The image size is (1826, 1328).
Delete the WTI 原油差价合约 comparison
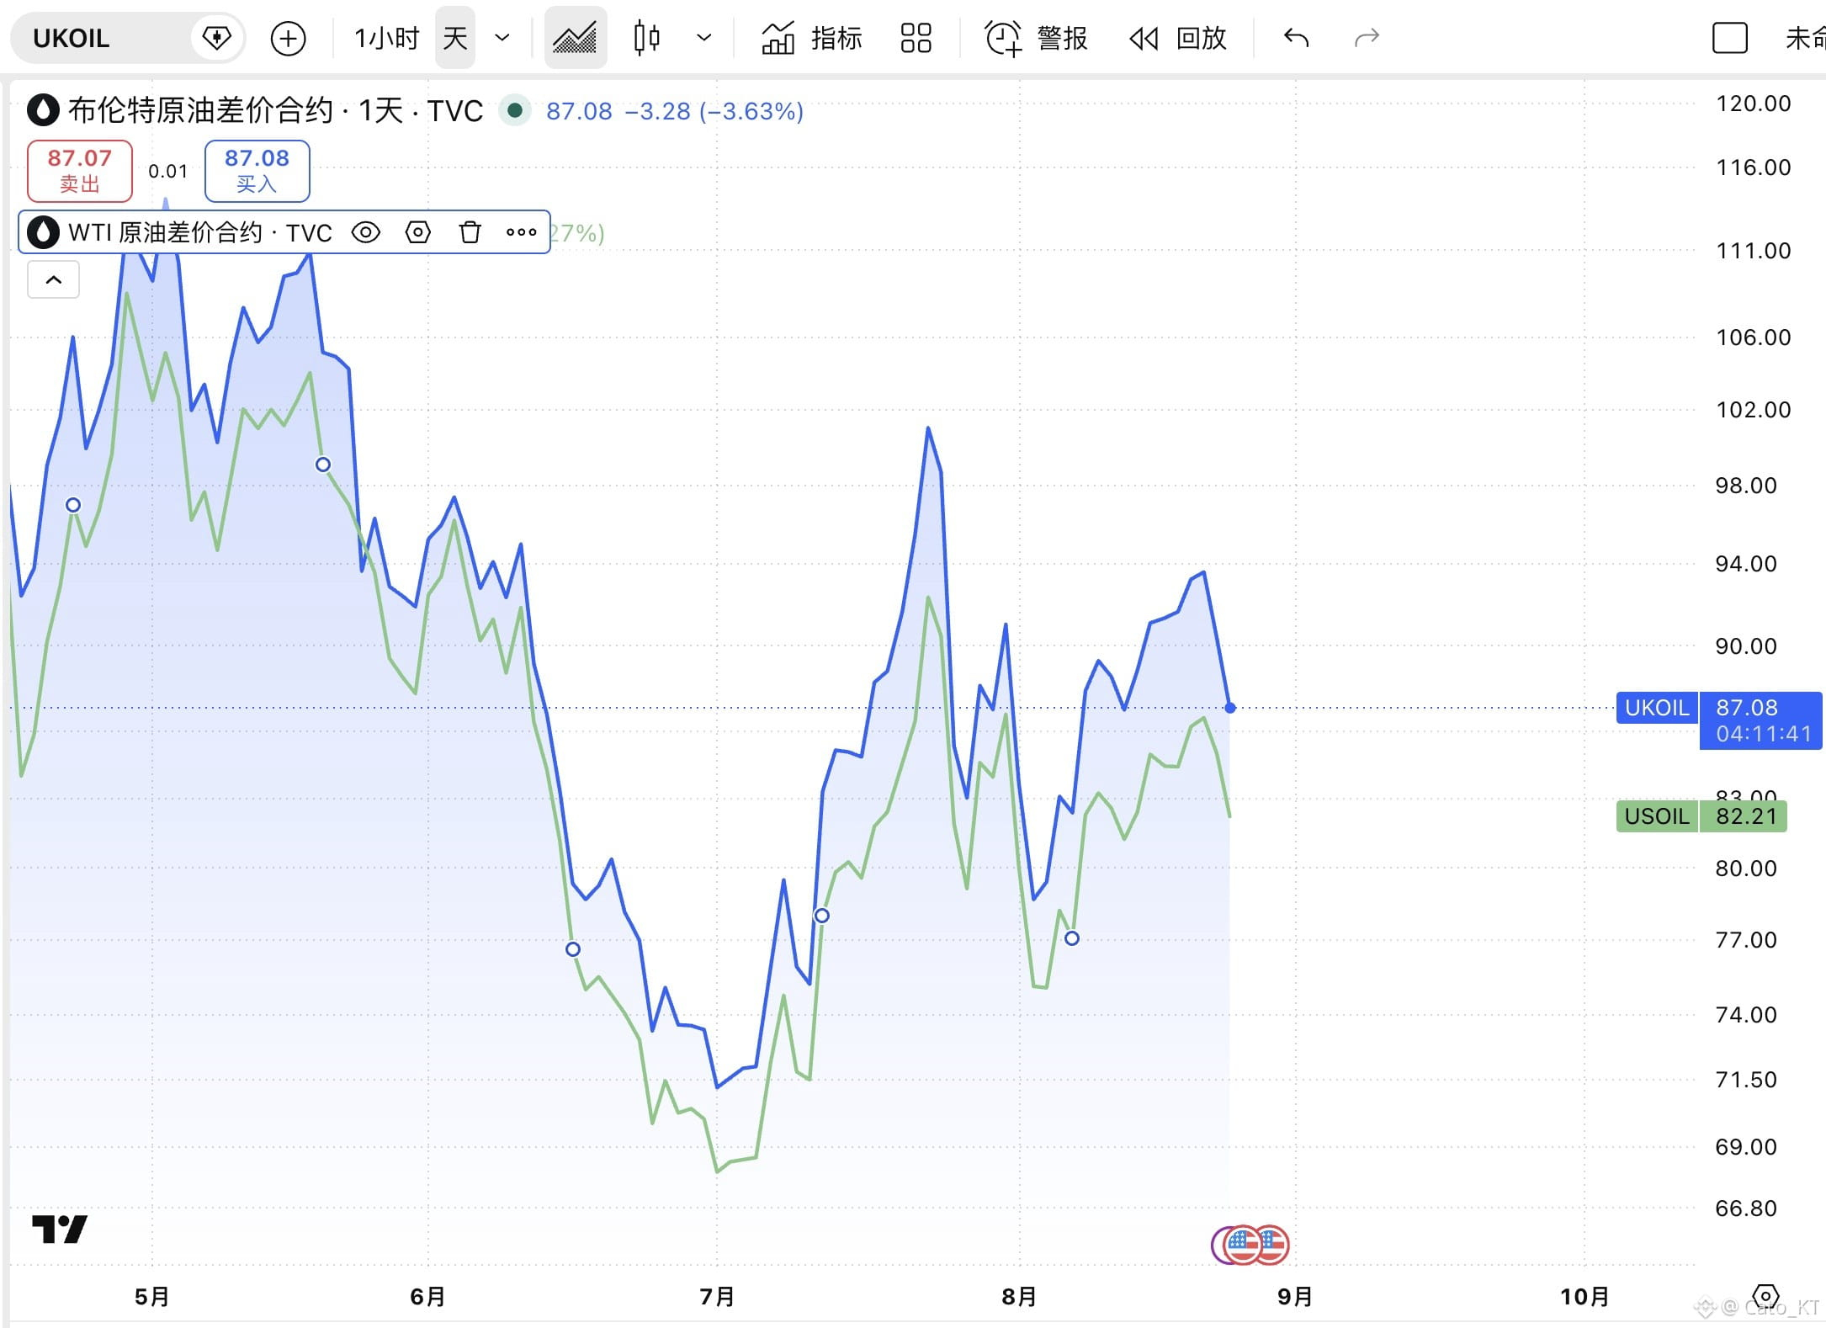pyautogui.click(x=470, y=232)
